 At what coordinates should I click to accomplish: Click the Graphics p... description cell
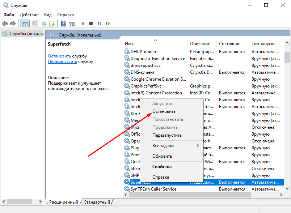coord(202,86)
